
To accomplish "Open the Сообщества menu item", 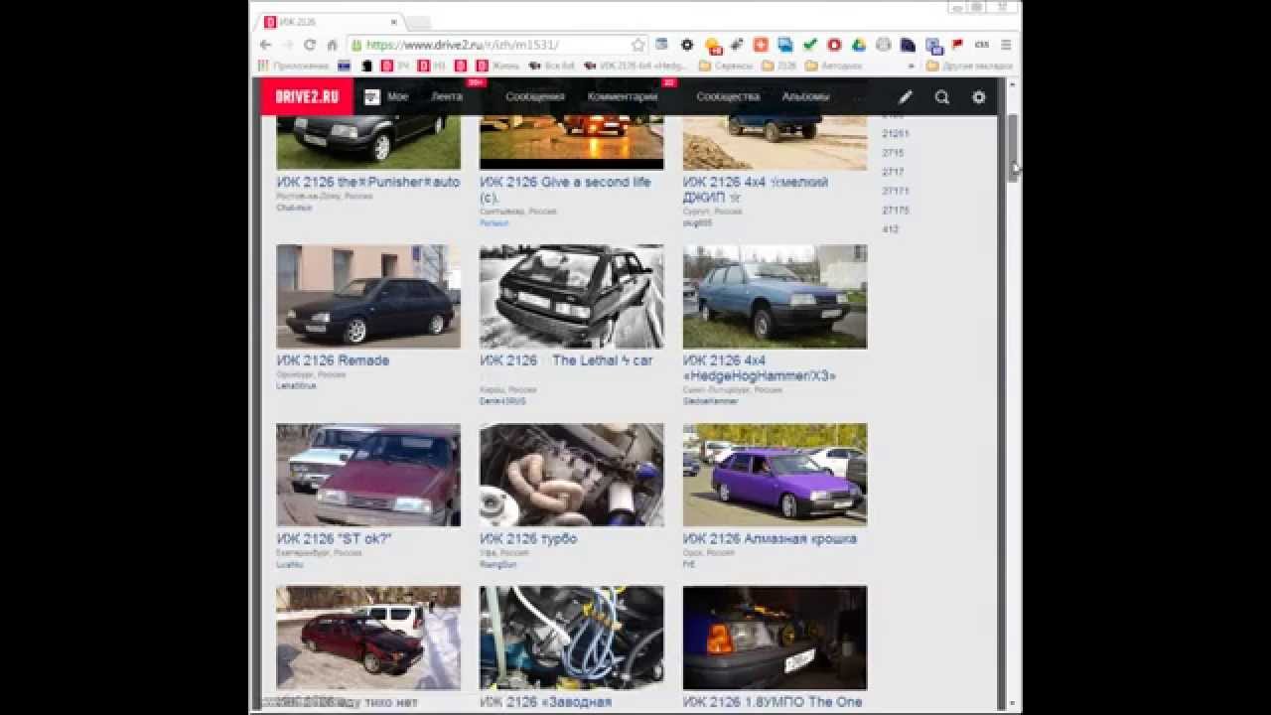I will (x=728, y=96).
